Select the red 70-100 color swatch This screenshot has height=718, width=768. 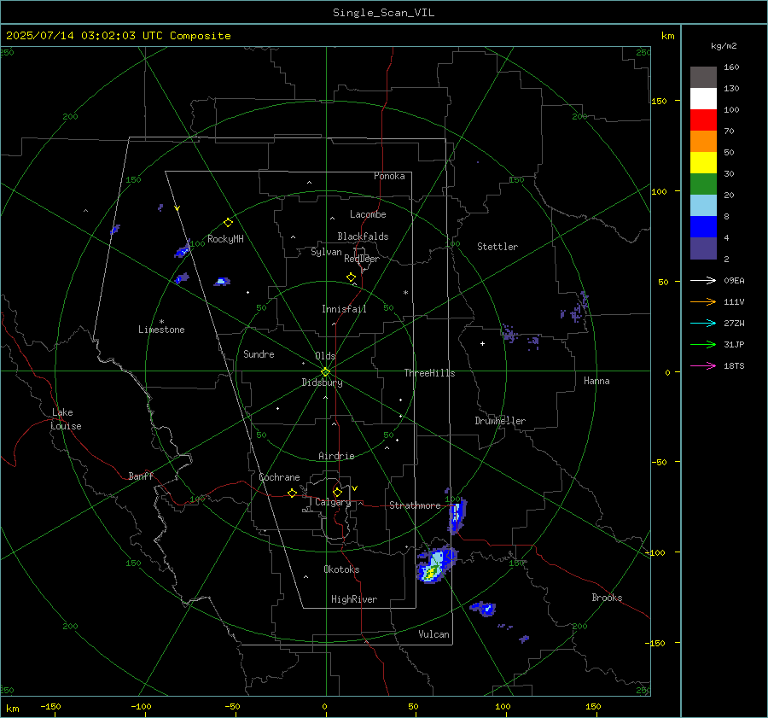click(x=703, y=120)
